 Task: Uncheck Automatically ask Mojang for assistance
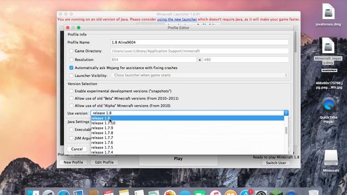coord(71,68)
